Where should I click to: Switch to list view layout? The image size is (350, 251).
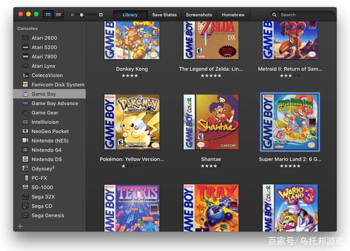[59, 15]
